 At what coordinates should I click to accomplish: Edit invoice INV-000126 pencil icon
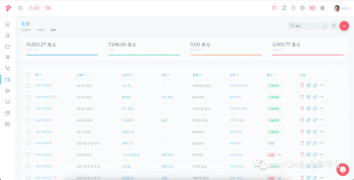click(x=308, y=132)
